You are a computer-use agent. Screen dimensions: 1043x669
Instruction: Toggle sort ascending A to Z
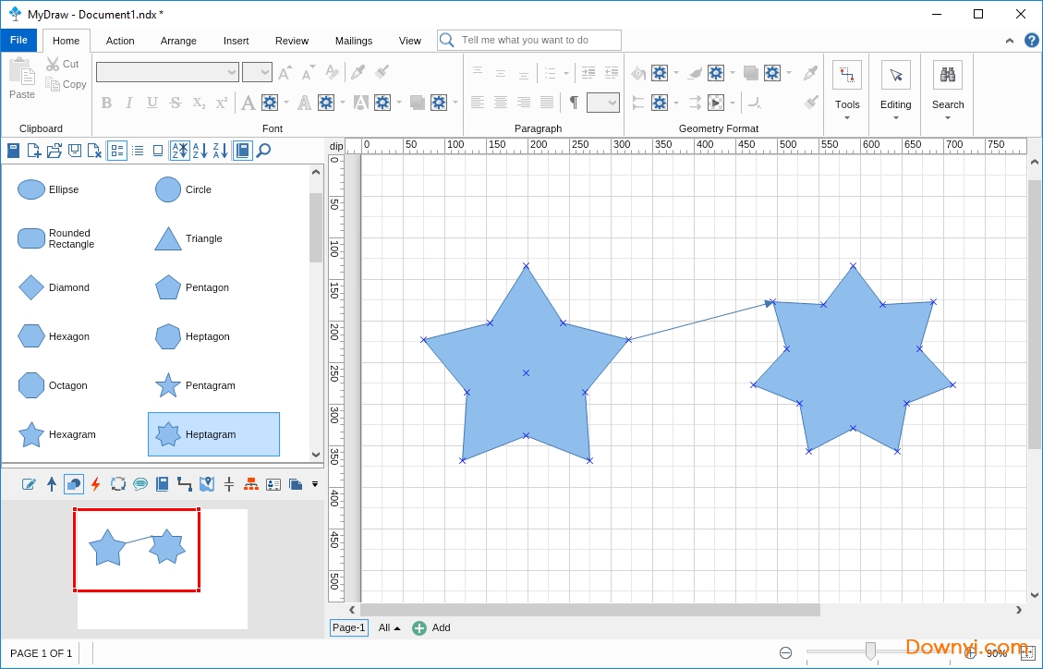[200, 151]
